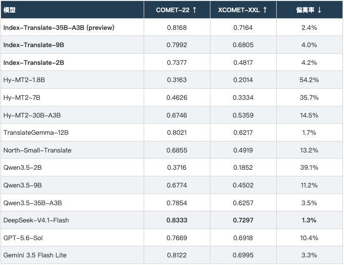This screenshot has height=265, width=344.
Task: Click deviation rate 54.2%
Action: (x=309, y=80)
